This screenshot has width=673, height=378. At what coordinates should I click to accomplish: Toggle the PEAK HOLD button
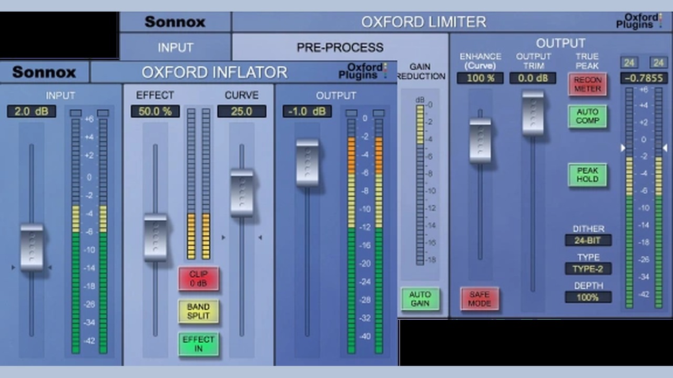pyautogui.click(x=587, y=175)
